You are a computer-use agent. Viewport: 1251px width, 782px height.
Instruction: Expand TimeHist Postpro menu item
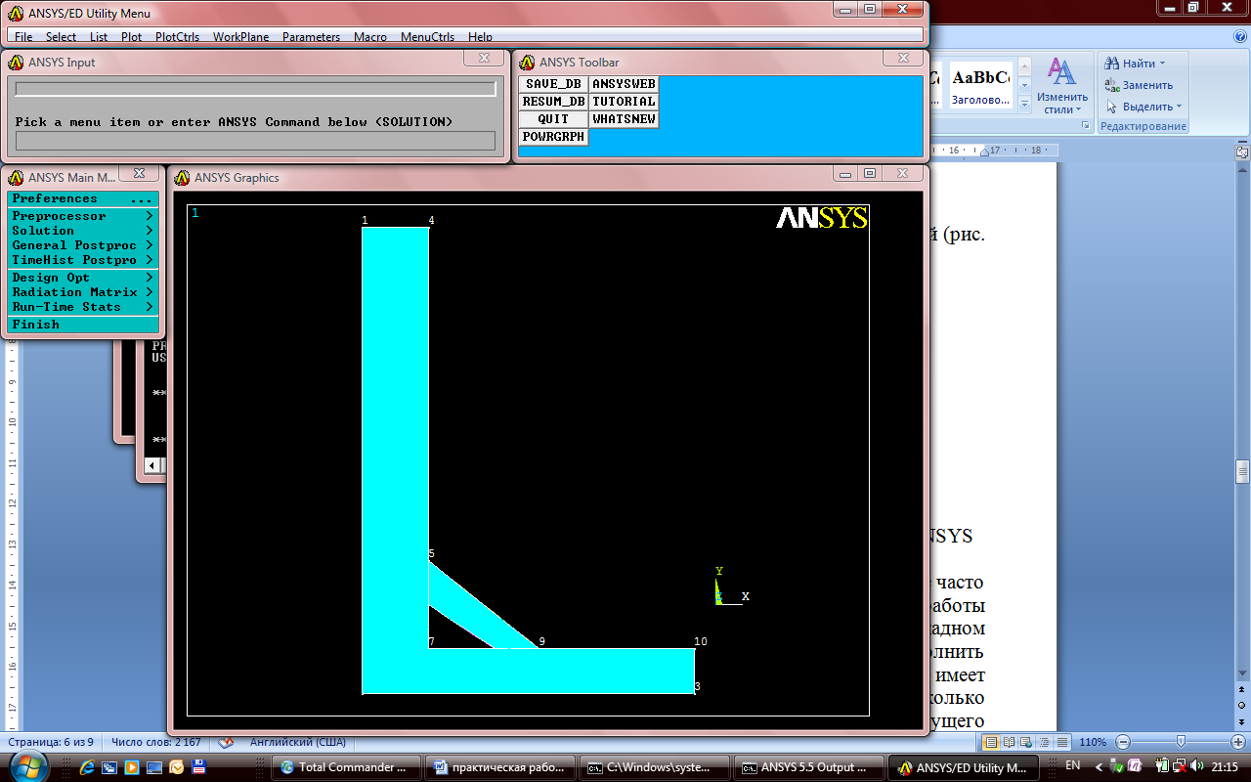(82, 260)
